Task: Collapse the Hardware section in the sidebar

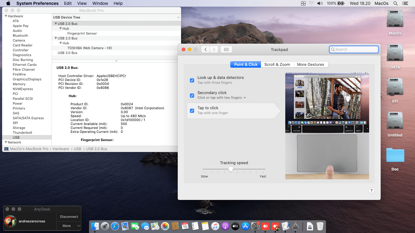Action: point(6,16)
